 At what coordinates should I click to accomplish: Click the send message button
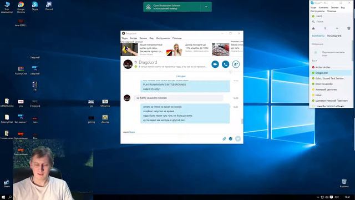[x=238, y=138]
